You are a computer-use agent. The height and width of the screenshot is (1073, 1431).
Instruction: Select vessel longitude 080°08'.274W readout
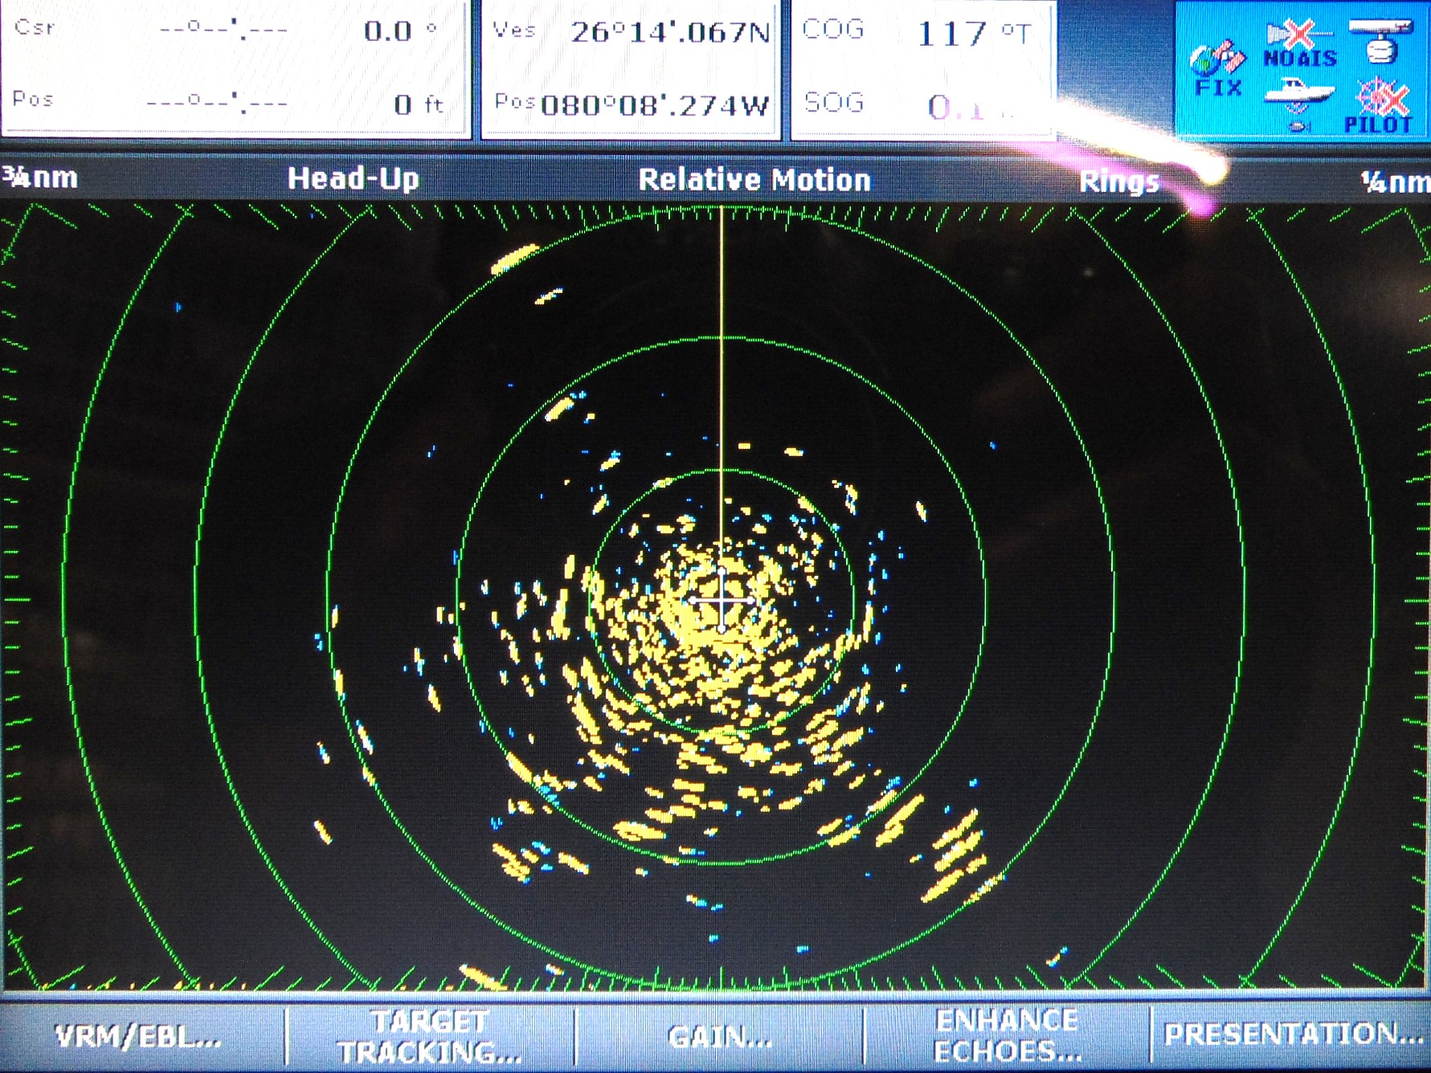tap(655, 106)
